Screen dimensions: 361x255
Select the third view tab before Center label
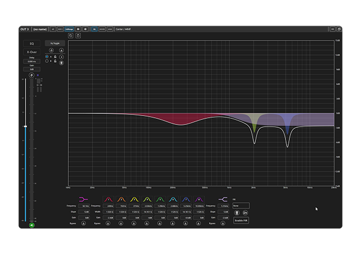(x=110, y=29)
